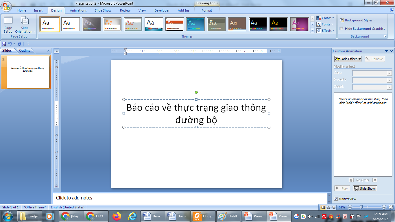Click the Slide Show button in animation pane
Image resolution: width=395 pixels, height=222 pixels.
pos(365,188)
